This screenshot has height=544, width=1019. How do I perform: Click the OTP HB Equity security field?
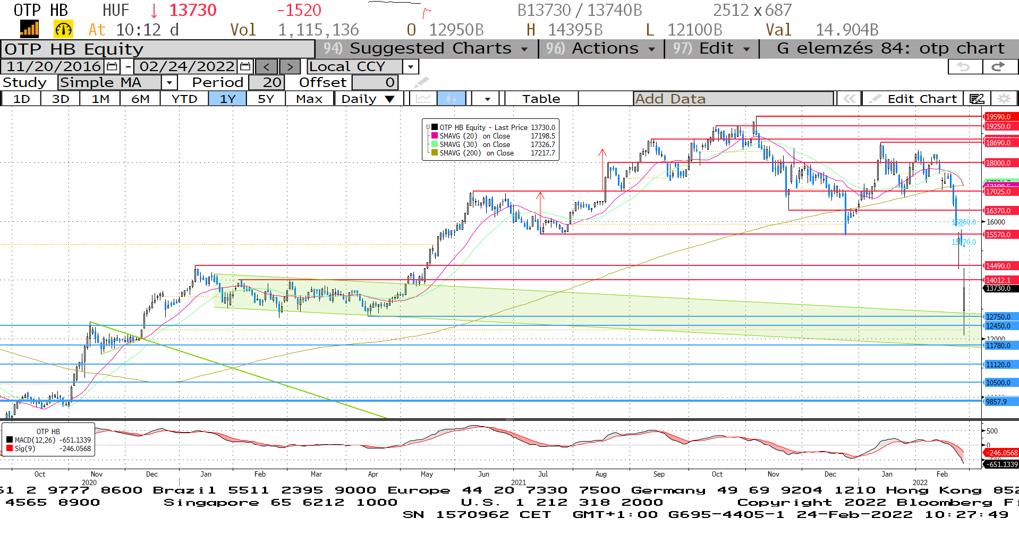point(158,49)
